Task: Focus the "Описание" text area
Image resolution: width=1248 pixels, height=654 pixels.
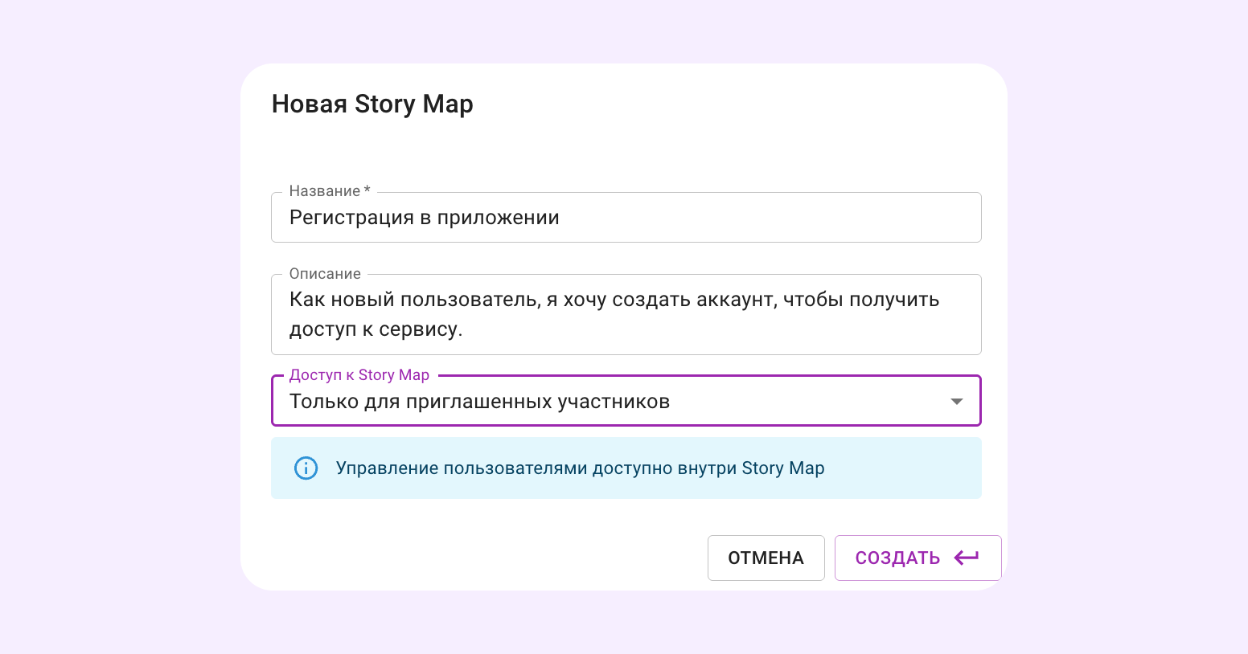Action: point(626,314)
